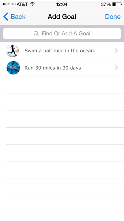Tap the signal strength dots
This screenshot has width=124, height=221.
[9, 4]
